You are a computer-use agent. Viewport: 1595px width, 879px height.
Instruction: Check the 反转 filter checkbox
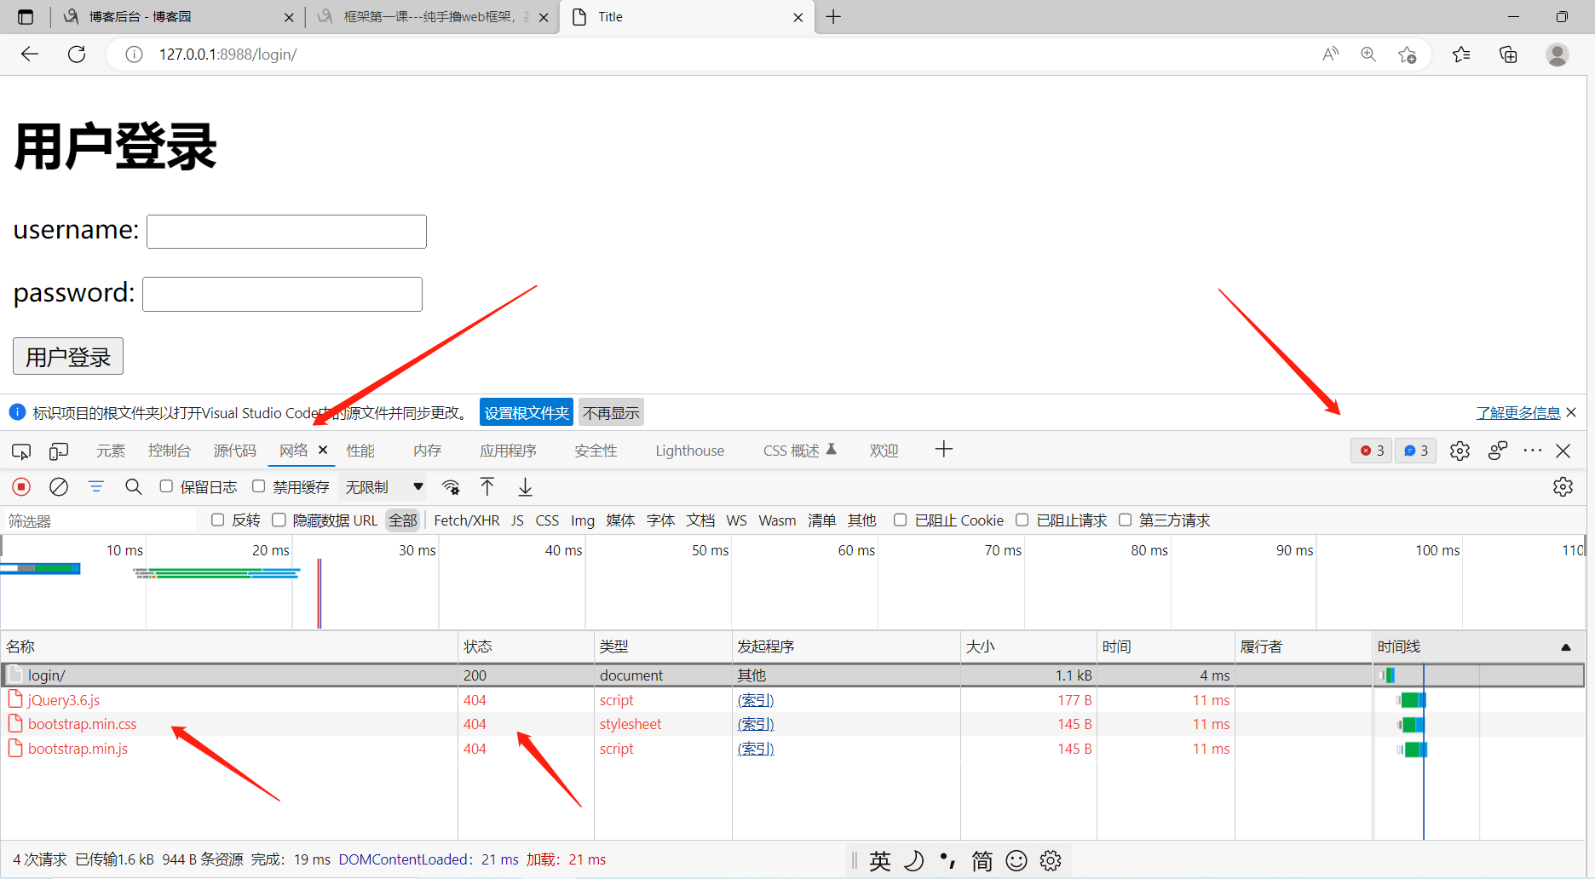[218, 520]
